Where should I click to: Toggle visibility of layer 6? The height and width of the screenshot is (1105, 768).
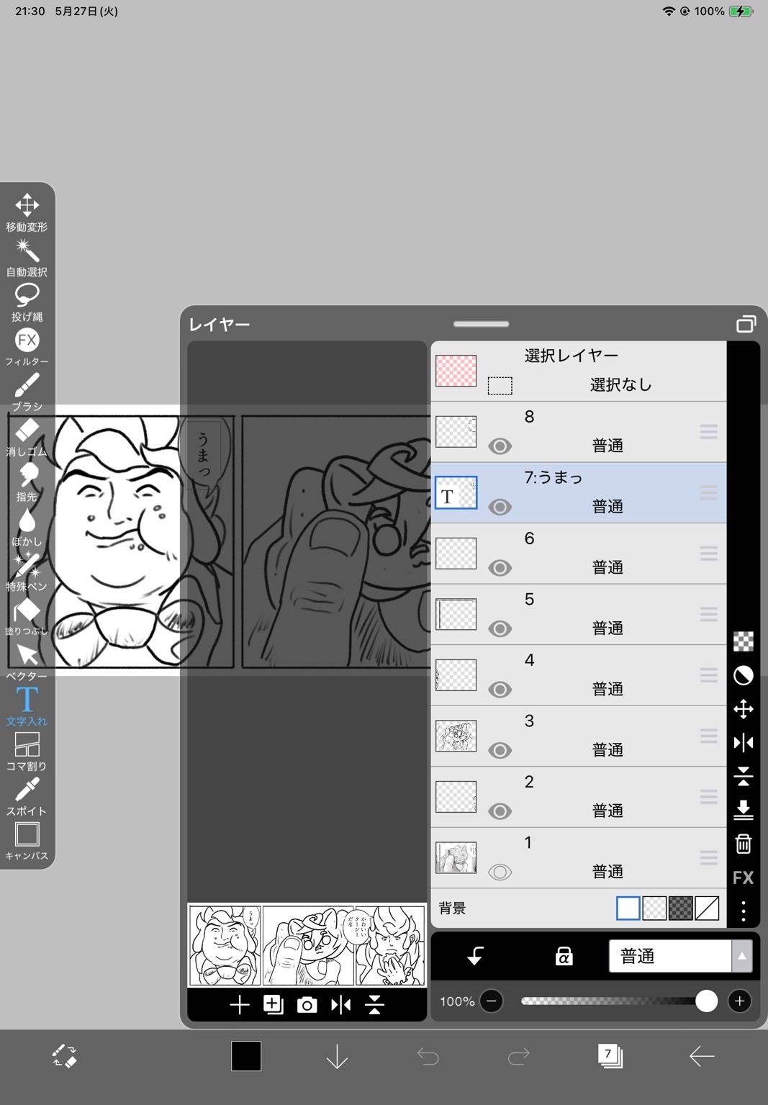500,568
